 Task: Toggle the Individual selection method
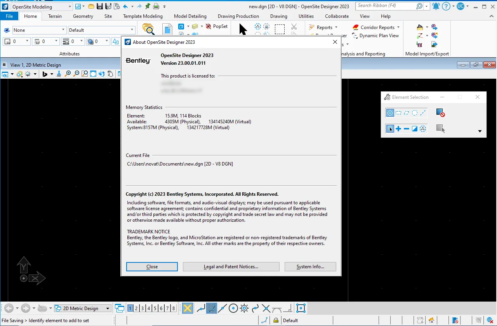coord(390,113)
